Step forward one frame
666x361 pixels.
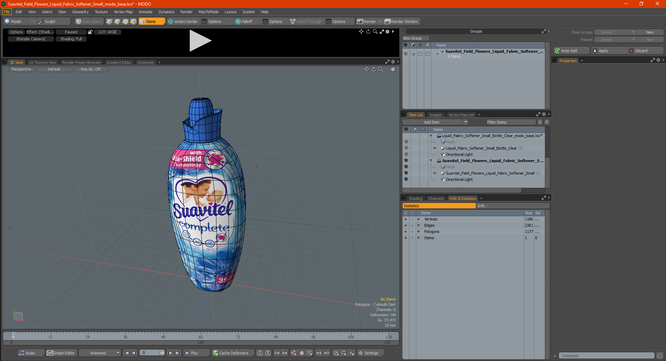pyautogui.click(x=170, y=353)
